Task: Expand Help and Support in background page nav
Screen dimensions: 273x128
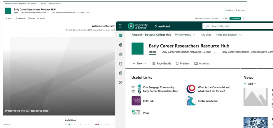Action: click(61, 4)
